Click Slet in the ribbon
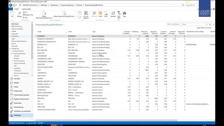Viewport: 224px width, 126px height. [x=25, y=17]
